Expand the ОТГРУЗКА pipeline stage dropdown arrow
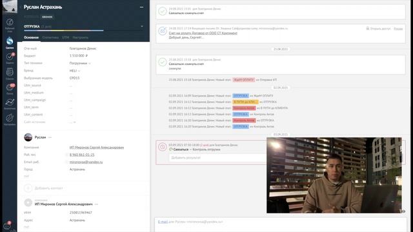 pyautogui.click(x=142, y=26)
